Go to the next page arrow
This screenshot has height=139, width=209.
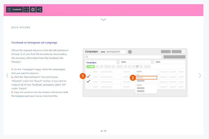(200, 75)
